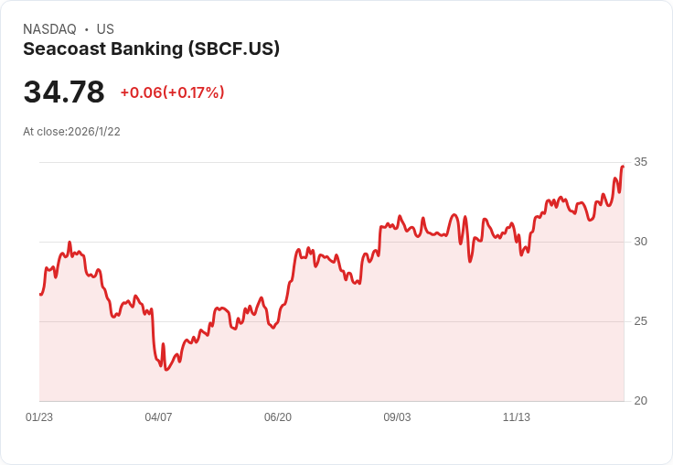Click the NASDAQ exchange label
673x465 pixels.
pyautogui.click(x=49, y=29)
